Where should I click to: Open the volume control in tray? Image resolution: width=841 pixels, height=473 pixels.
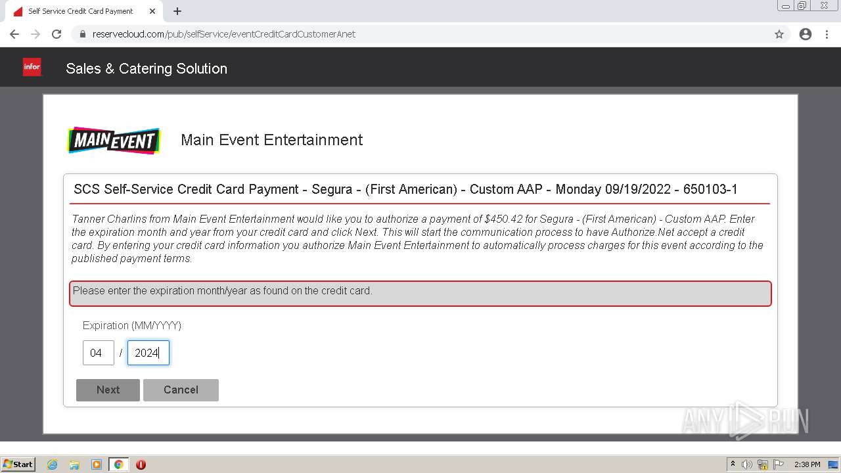(747, 464)
